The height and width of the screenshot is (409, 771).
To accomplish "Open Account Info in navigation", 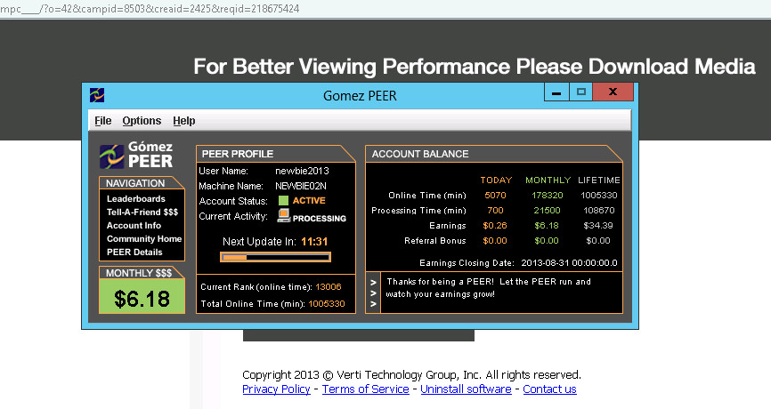I will click(134, 225).
